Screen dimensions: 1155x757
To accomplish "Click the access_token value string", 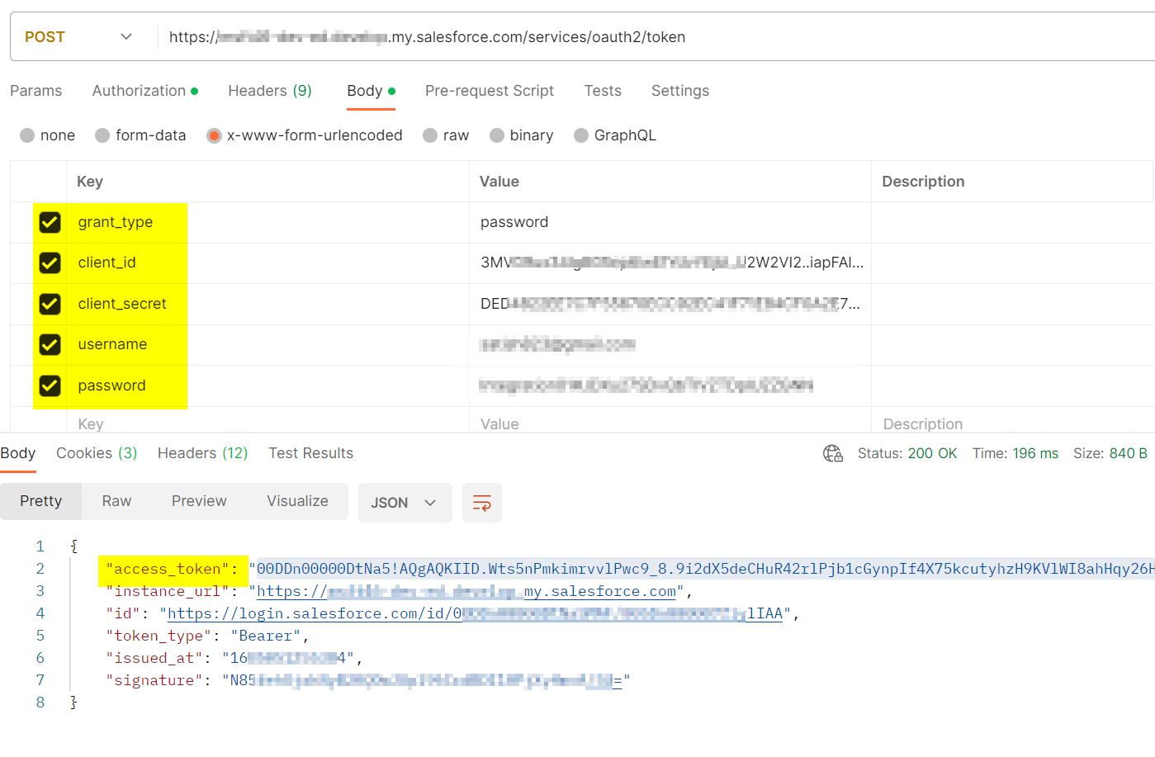I will (x=706, y=569).
